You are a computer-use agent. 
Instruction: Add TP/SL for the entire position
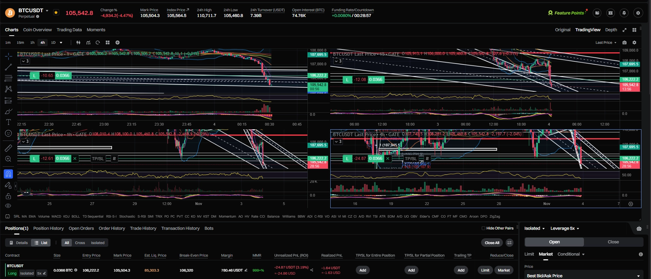pyautogui.click(x=363, y=270)
